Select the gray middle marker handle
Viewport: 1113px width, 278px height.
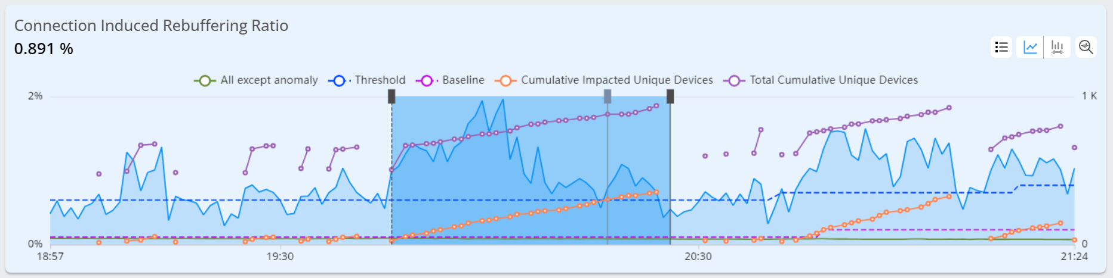[608, 96]
